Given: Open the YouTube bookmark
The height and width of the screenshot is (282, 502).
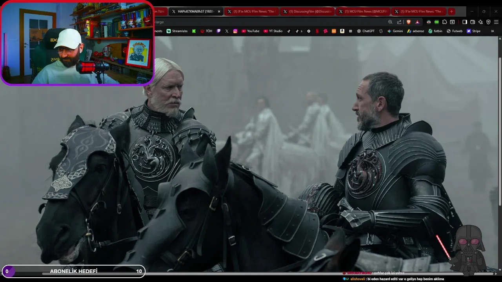Looking at the screenshot, I should pyautogui.click(x=250, y=31).
